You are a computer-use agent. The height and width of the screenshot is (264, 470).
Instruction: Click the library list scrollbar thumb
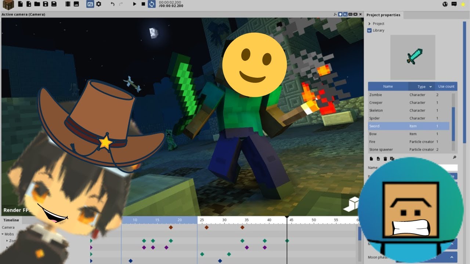(x=453, y=124)
